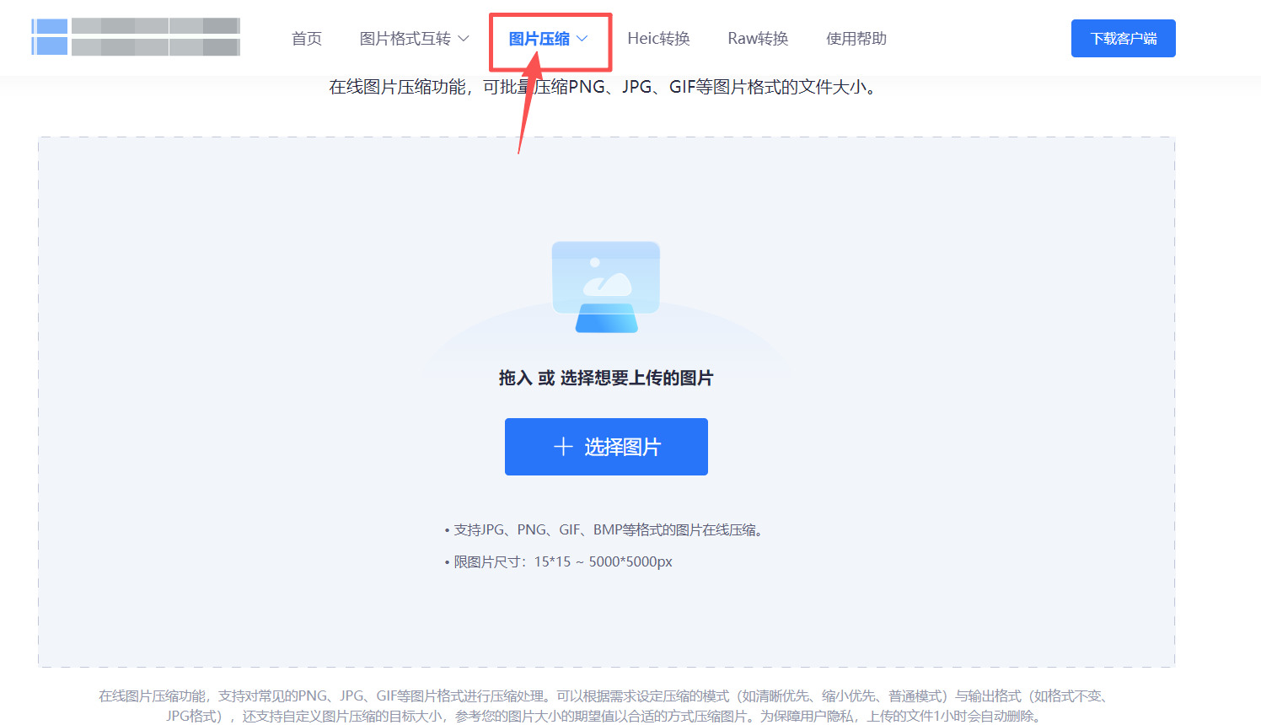Image resolution: width=1261 pixels, height=725 pixels.
Task: Click the chevron next to 图片格式互转
Action: [x=464, y=38]
